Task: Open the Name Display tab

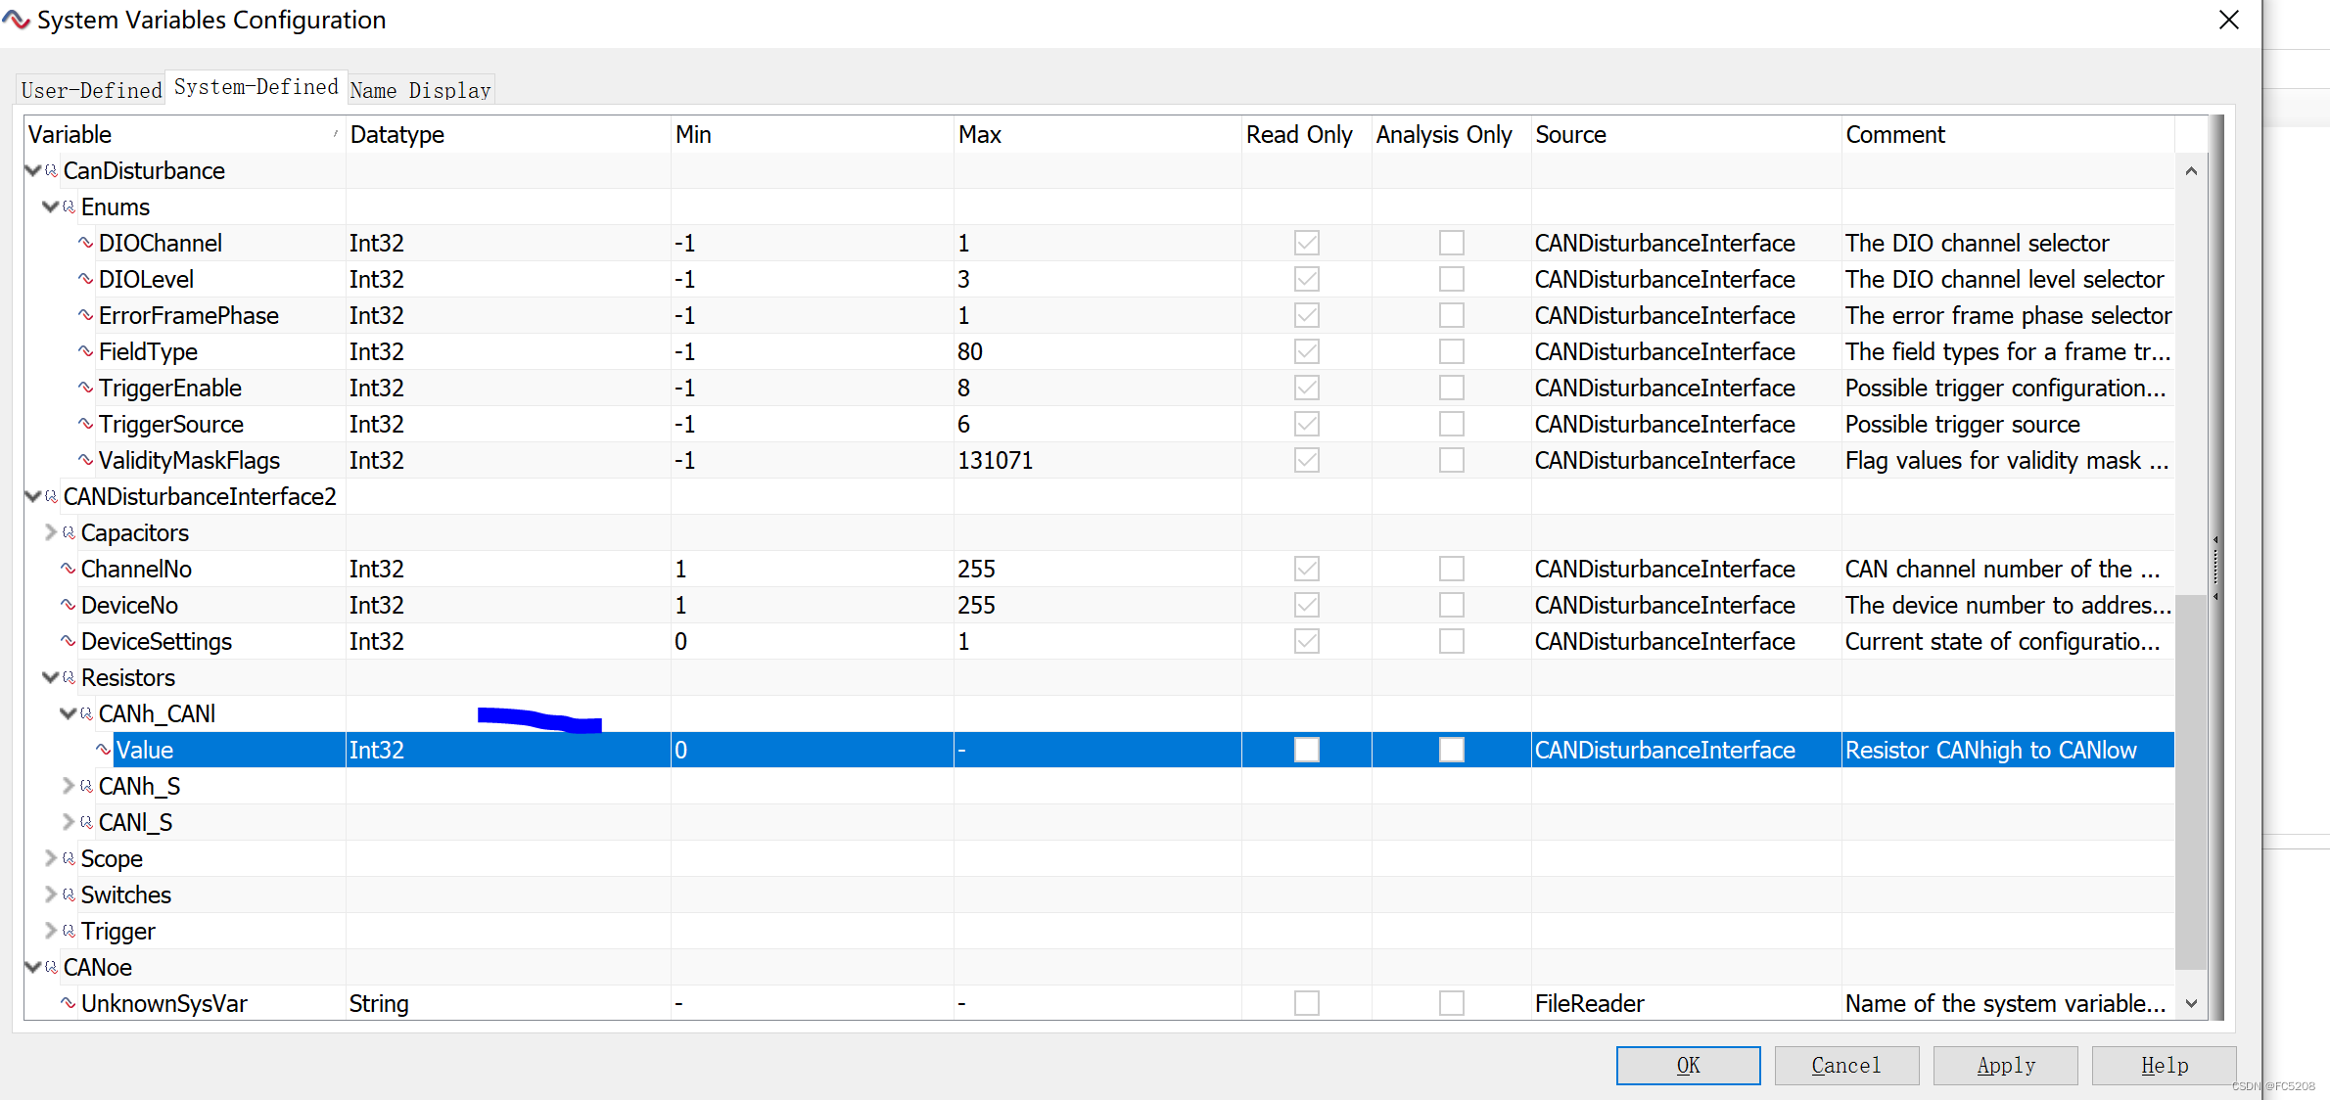Action: coord(420,90)
